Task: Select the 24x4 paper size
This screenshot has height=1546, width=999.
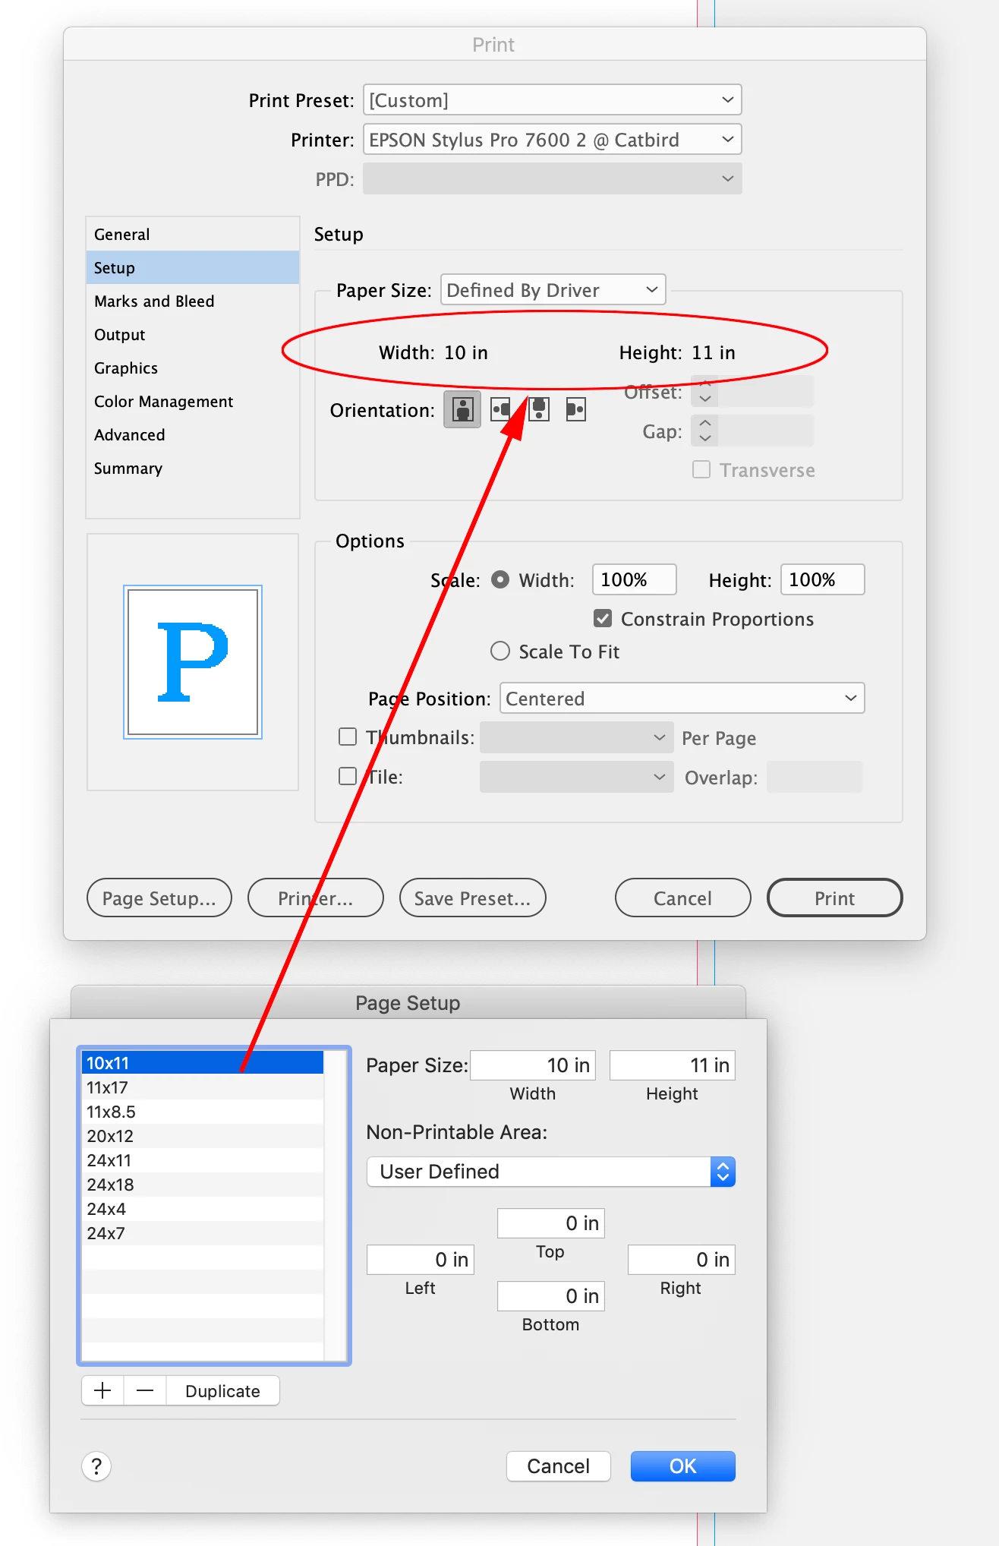Action: 203,1209
